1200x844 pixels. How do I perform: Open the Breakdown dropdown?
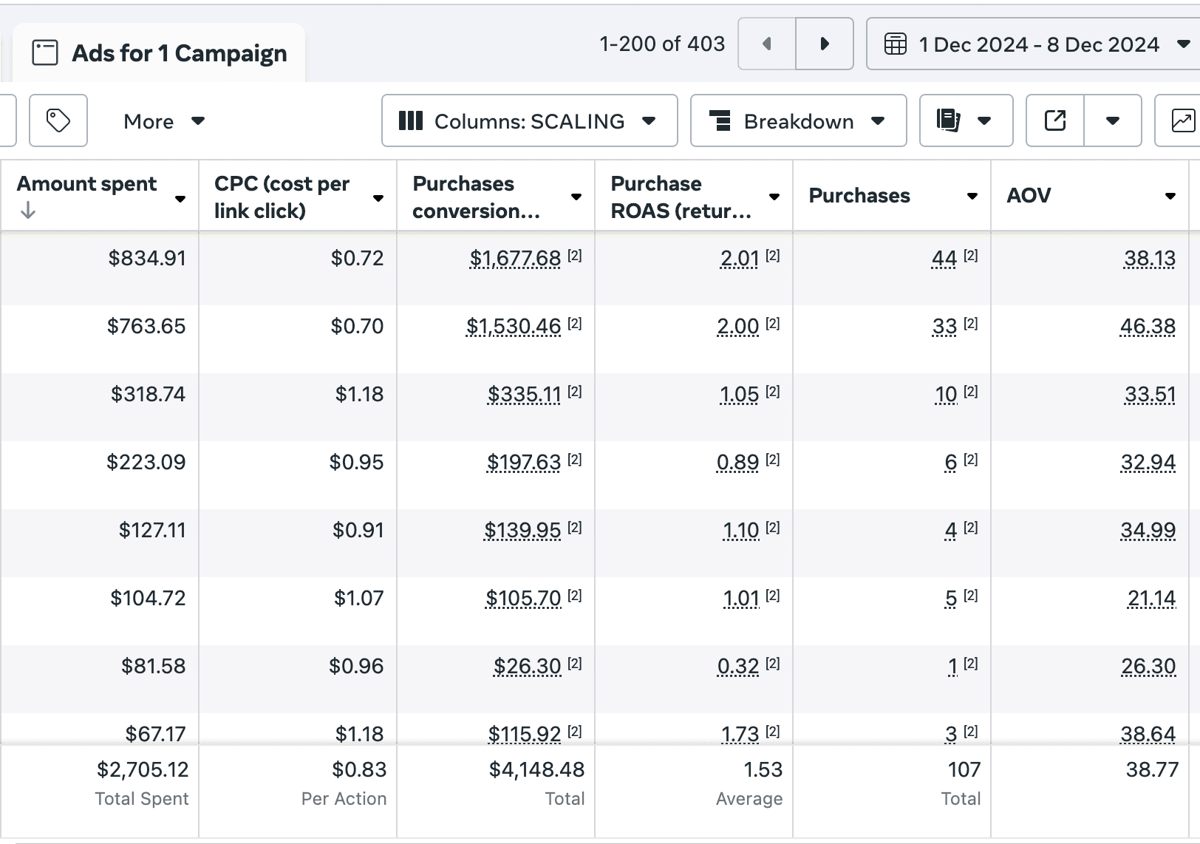(x=798, y=120)
